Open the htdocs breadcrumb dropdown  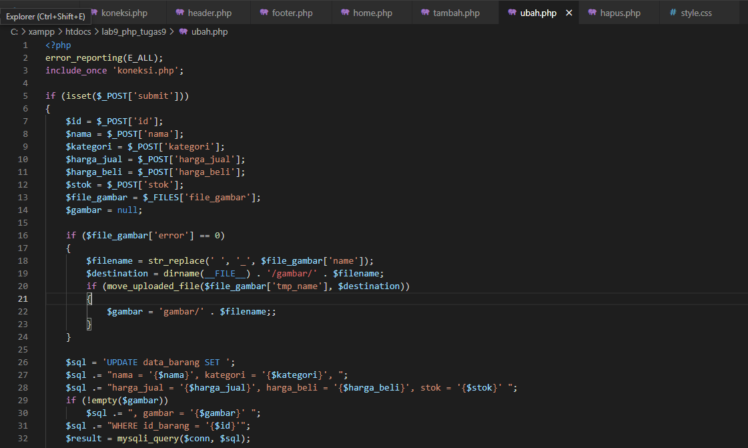click(x=78, y=31)
